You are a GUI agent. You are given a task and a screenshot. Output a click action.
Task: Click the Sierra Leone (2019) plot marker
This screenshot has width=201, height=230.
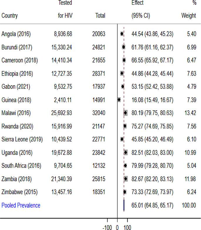coord(122,139)
